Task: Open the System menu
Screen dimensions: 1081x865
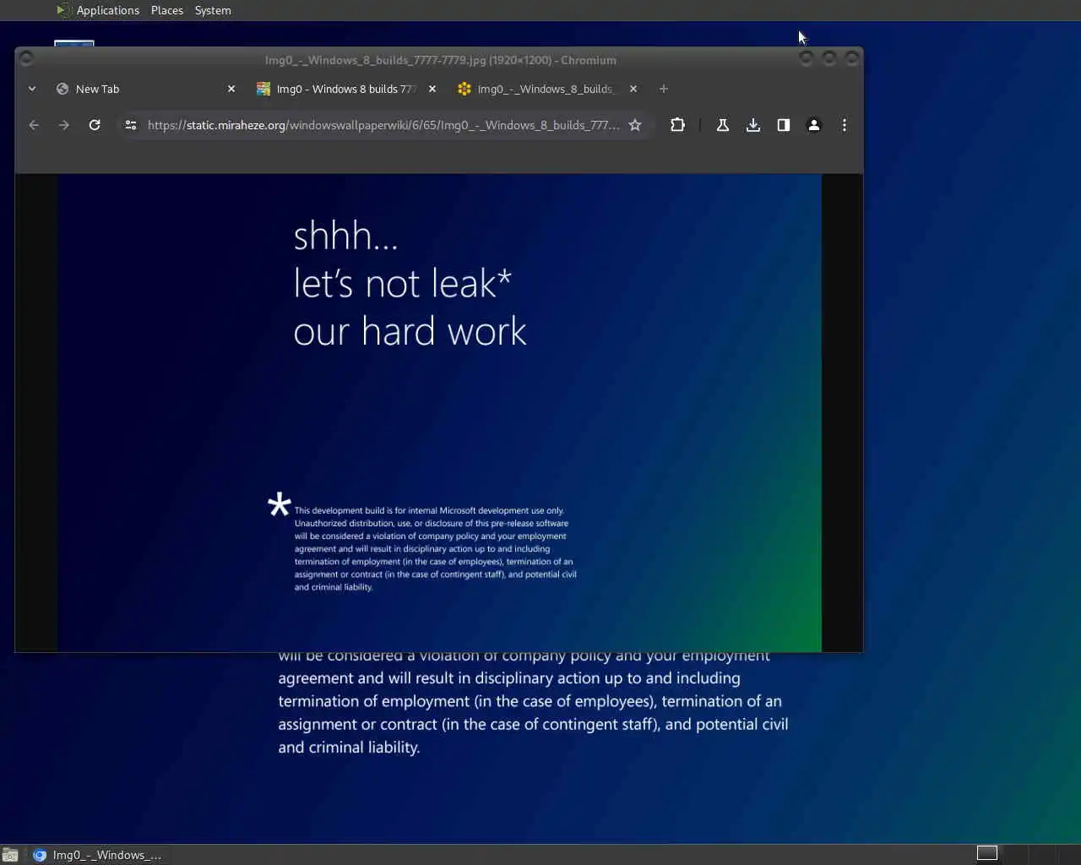Action: [213, 10]
